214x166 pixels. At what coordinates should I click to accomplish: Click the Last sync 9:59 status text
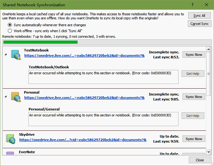pyautogui.click(x=166, y=141)
